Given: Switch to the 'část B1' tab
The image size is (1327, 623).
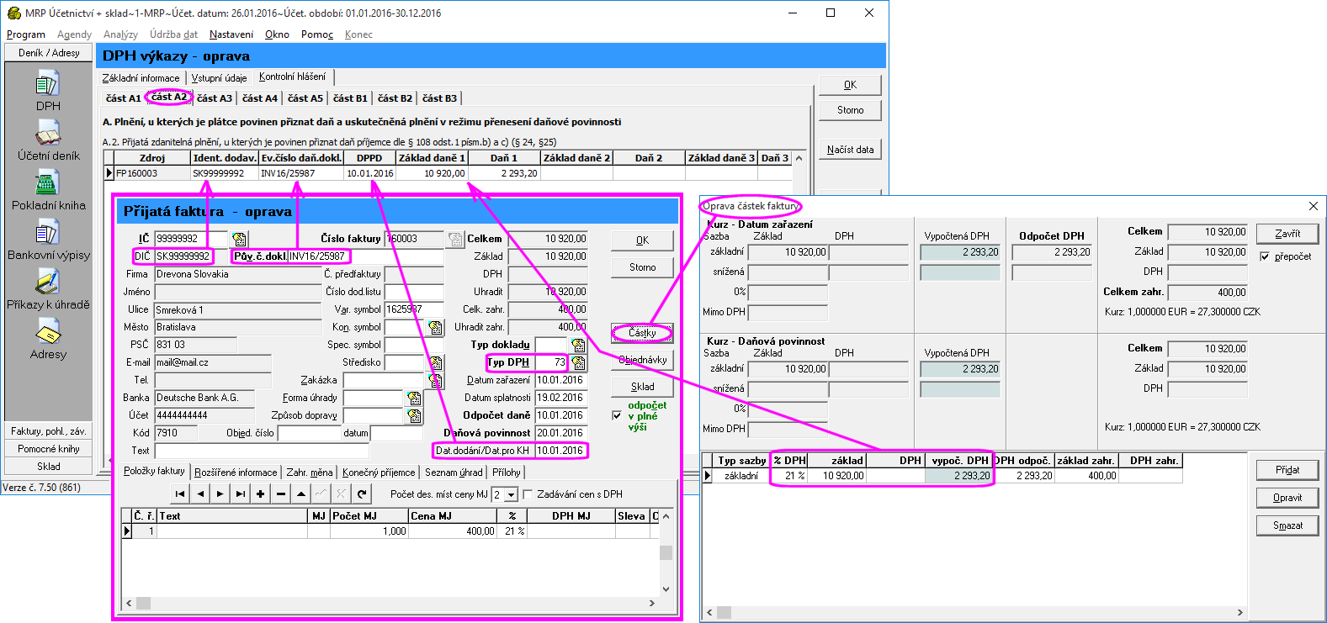Looking at the screenshot, I should coord(350,98).
